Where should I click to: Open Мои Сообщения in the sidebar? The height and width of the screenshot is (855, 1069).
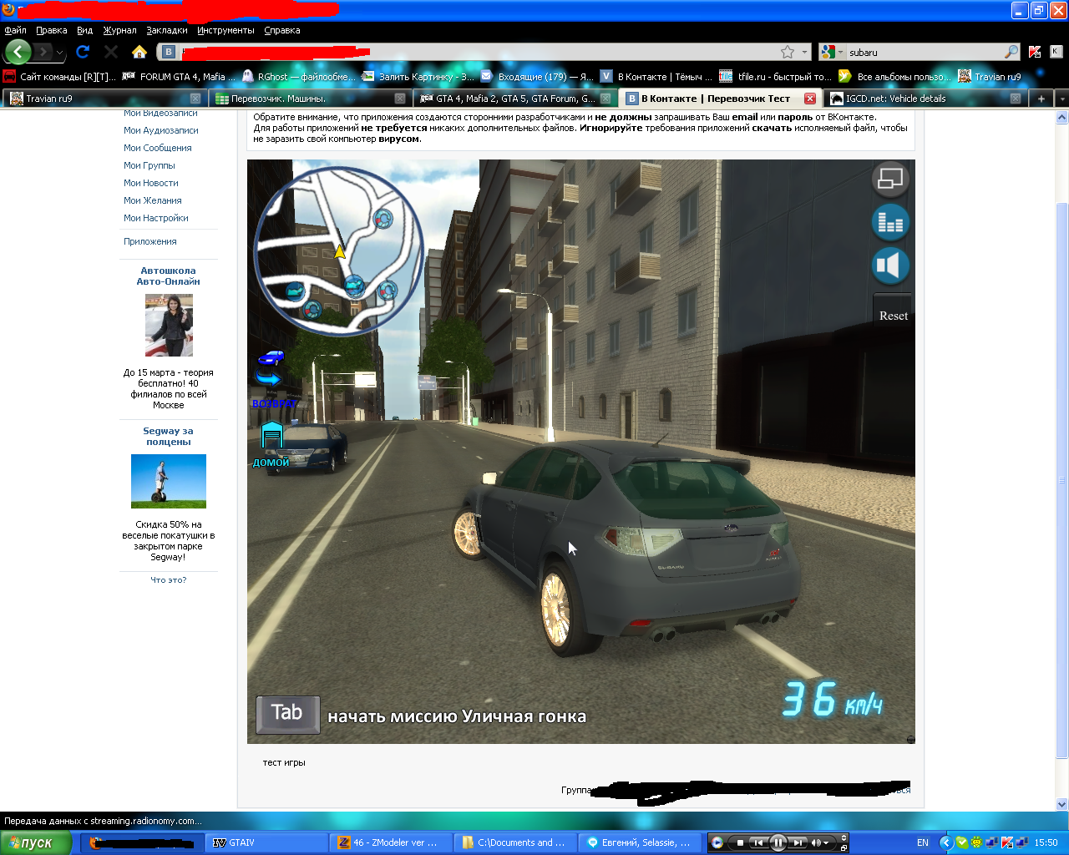(158, 148)
